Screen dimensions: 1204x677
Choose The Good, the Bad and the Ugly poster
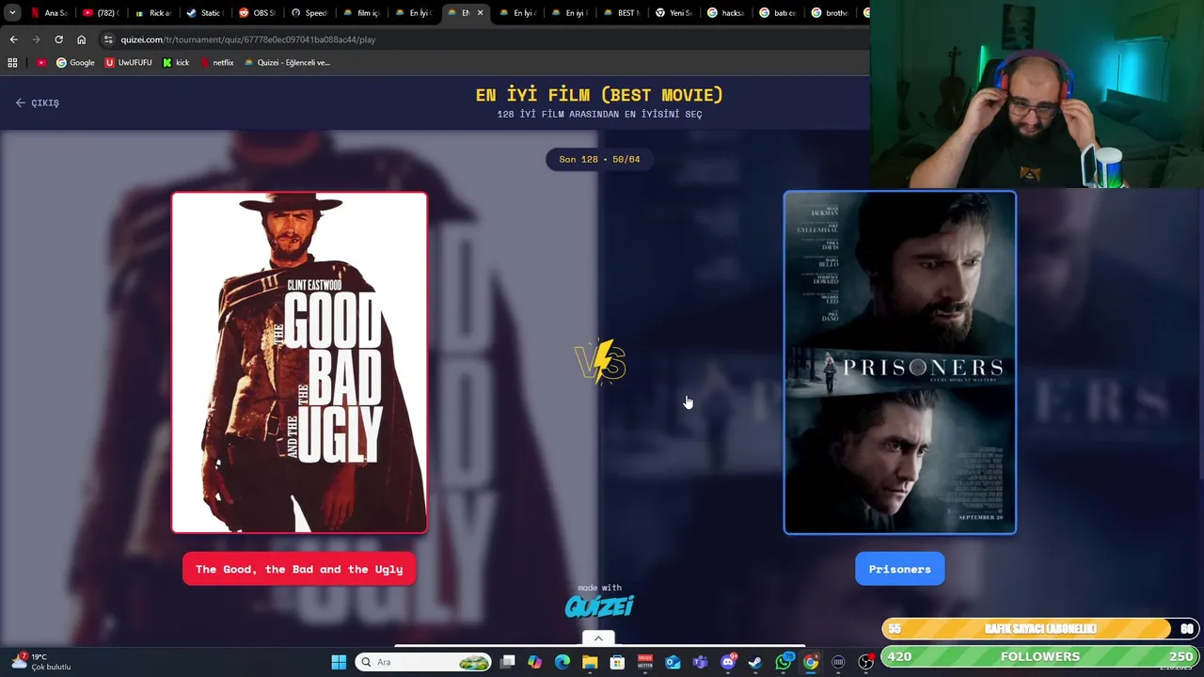click(299, 363)
